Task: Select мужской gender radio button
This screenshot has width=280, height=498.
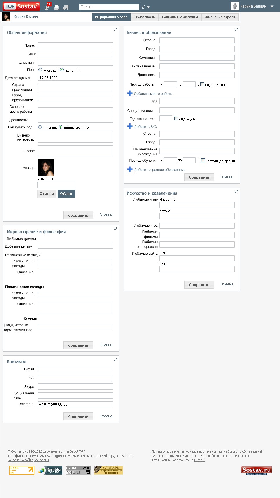Action: coord(40,70)
